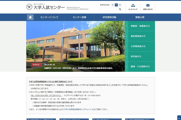Screen dimensions: 181x120
Task: Select 高校関係者の方 link
Action: 140,36
